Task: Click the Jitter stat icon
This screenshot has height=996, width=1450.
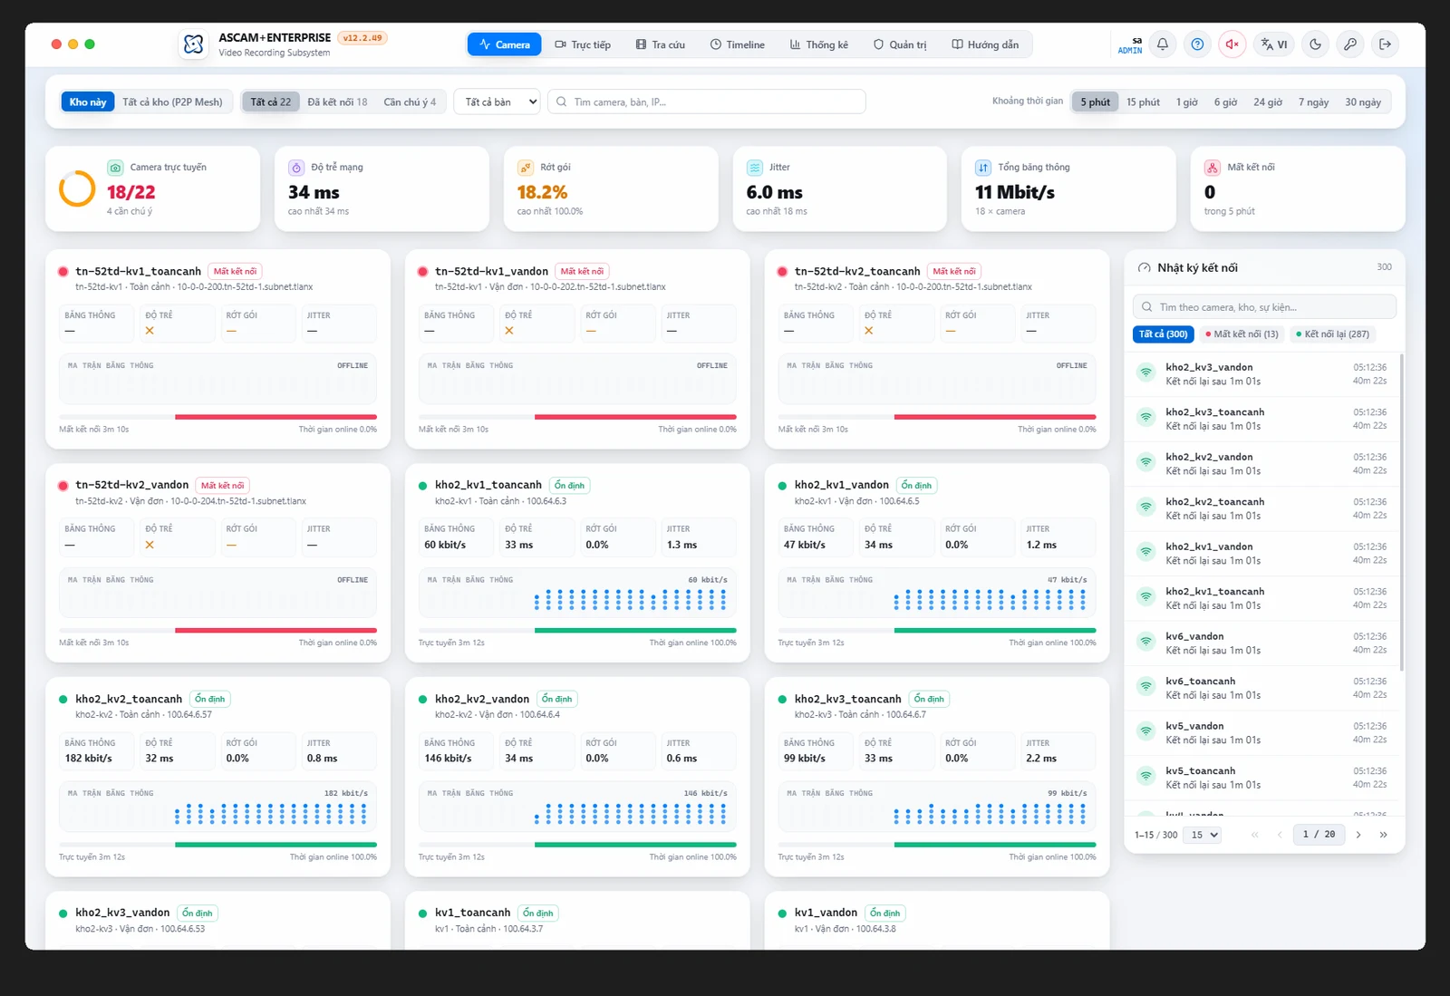Action: click(754, 168)
